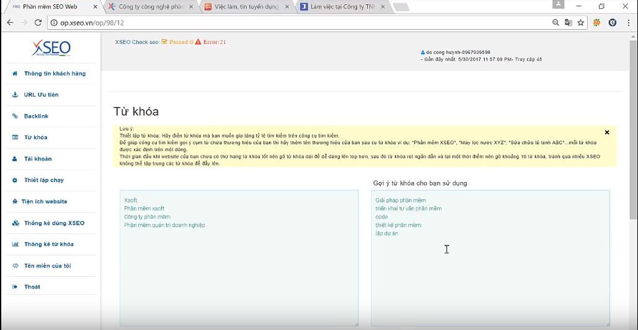Click the gear icon beside Thiết lập chạy
Screen dimensions: 638x330
point(15,180)
